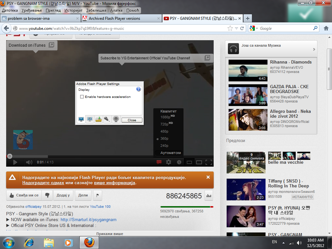Open Алатке menu
This screenshot has width=332, height=249.
116,10
